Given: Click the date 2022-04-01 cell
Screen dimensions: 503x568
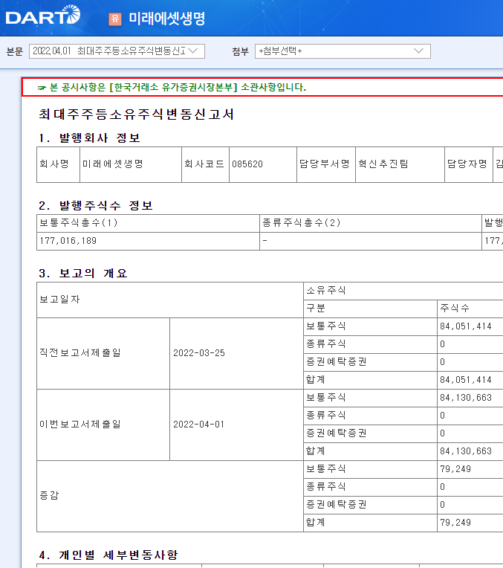Looking at the screenshot, I should tap(236, 425).
